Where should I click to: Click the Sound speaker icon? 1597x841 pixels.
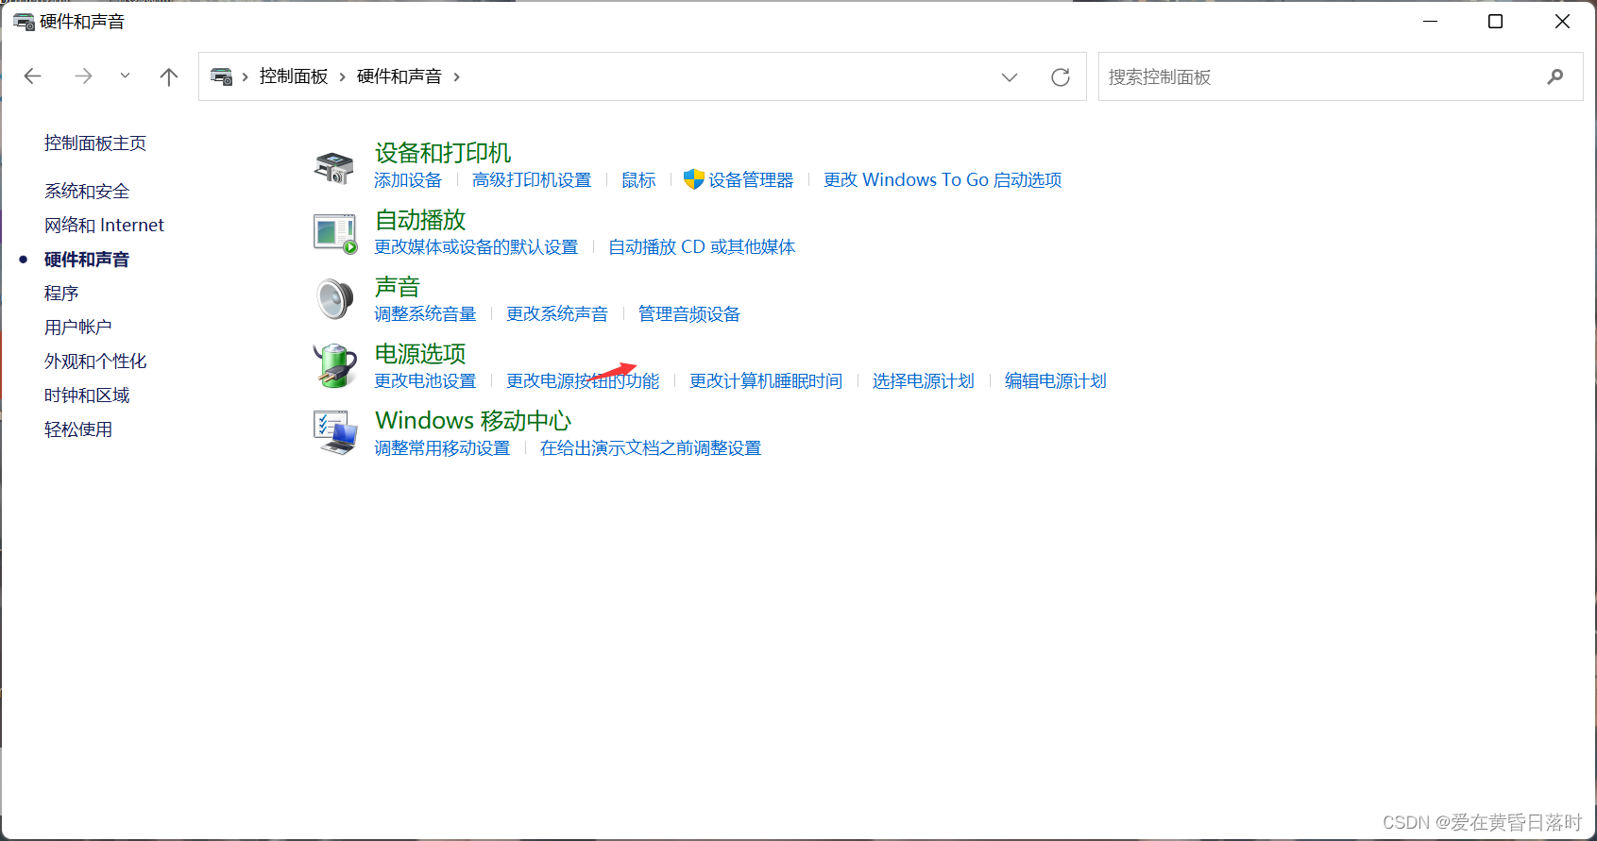334,299
